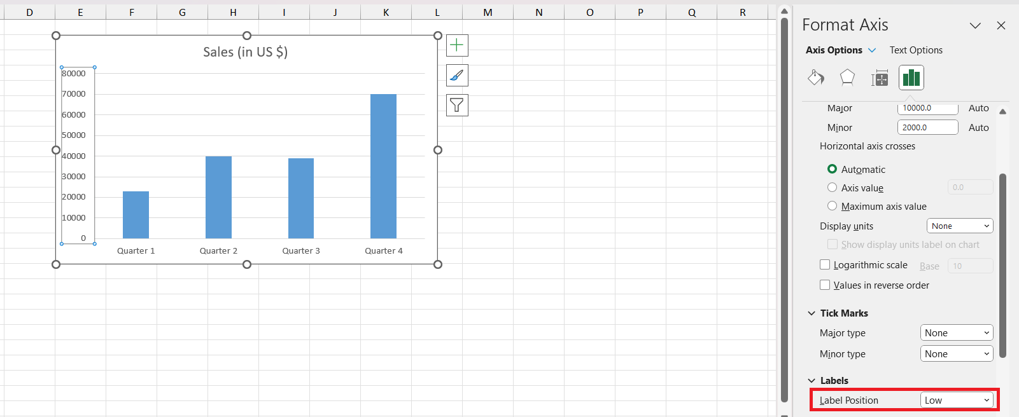
Task: Click the Major units input field
Action: (x=927, y=108)
